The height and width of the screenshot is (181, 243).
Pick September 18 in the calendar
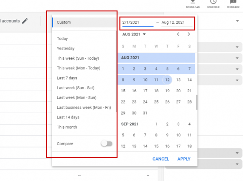(x=190, y=146)
